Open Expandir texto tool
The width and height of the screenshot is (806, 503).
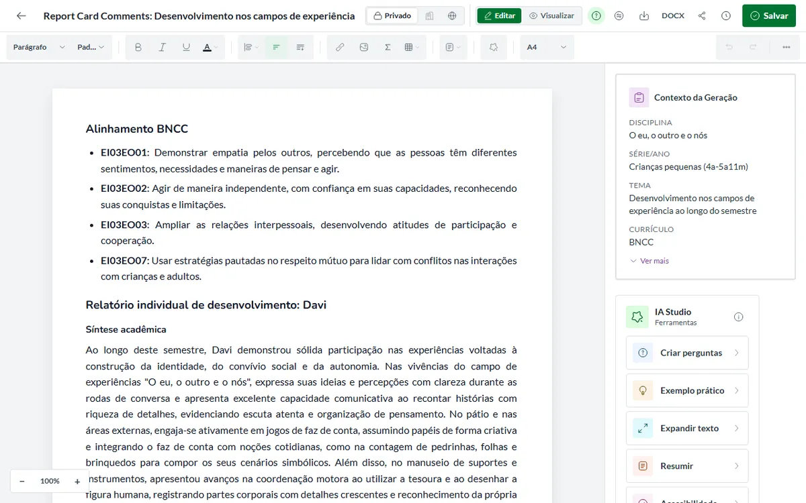687,428
